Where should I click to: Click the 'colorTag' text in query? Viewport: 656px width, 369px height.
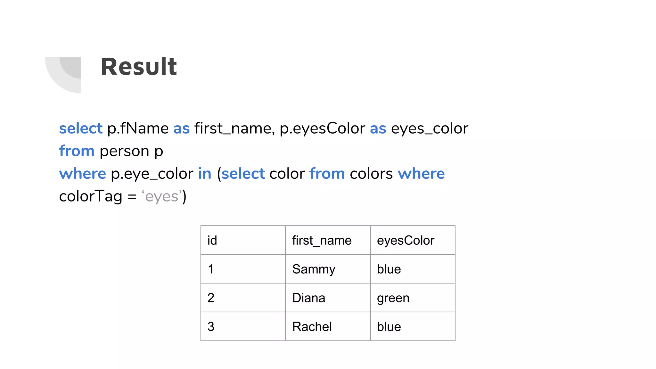pyautogui.click(x=91, y=196)
